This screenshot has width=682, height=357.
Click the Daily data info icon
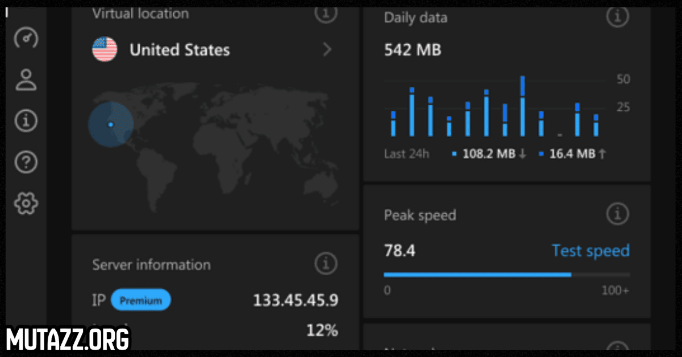pyautogui.click(x=617, y=17)
